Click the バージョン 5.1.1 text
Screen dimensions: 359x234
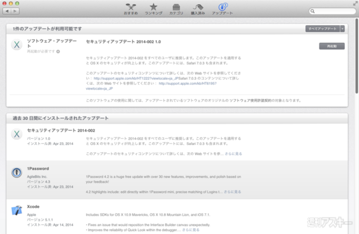pos(40,220)
